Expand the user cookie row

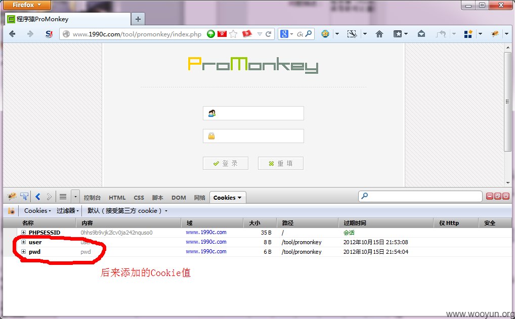[23, 242]
